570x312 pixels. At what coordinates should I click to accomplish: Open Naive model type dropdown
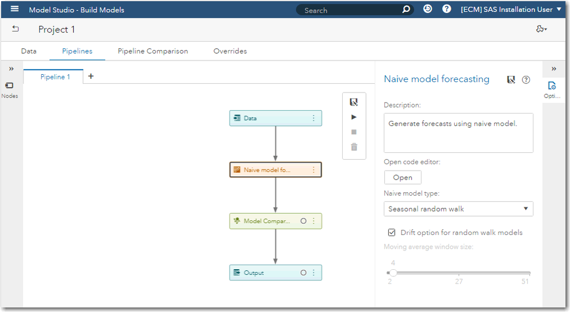coord(458,209)
